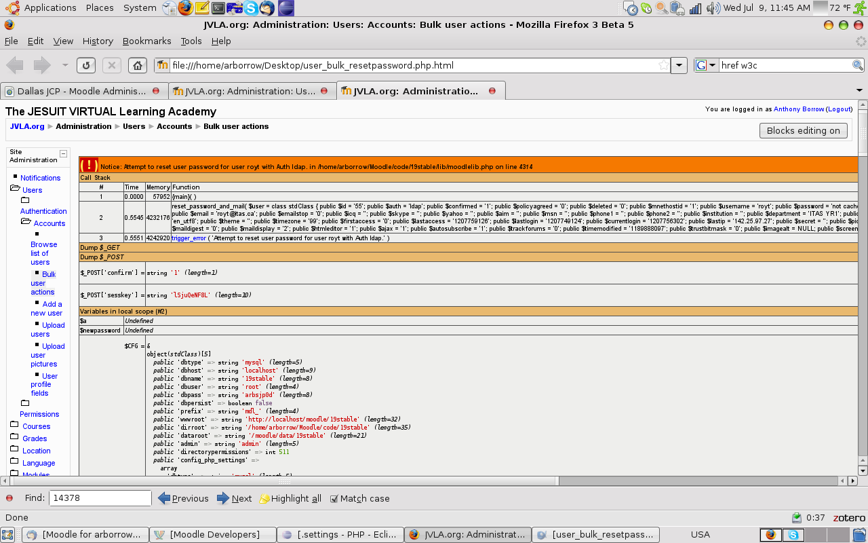Open the list all tabs dropdown
The height and width of the screenshot is (543, 868).
point(859,90)
